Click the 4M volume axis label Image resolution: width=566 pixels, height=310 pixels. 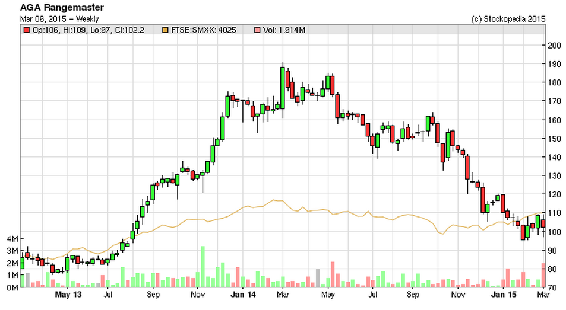[x=12, y=239]
